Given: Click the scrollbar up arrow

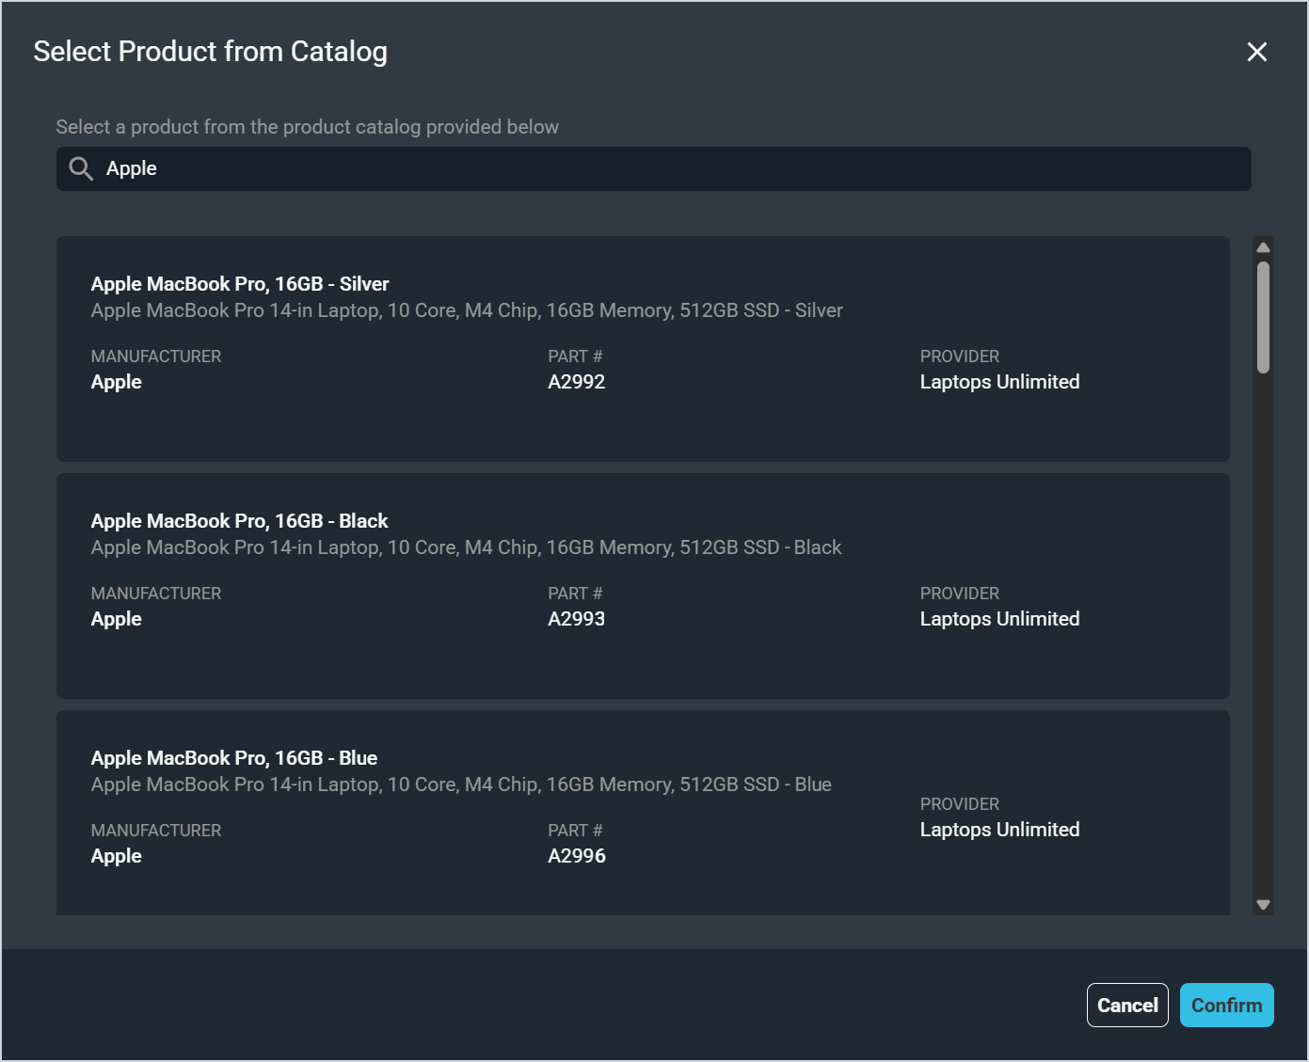Looking at the screenshot, I should [x=1263, y=247].
